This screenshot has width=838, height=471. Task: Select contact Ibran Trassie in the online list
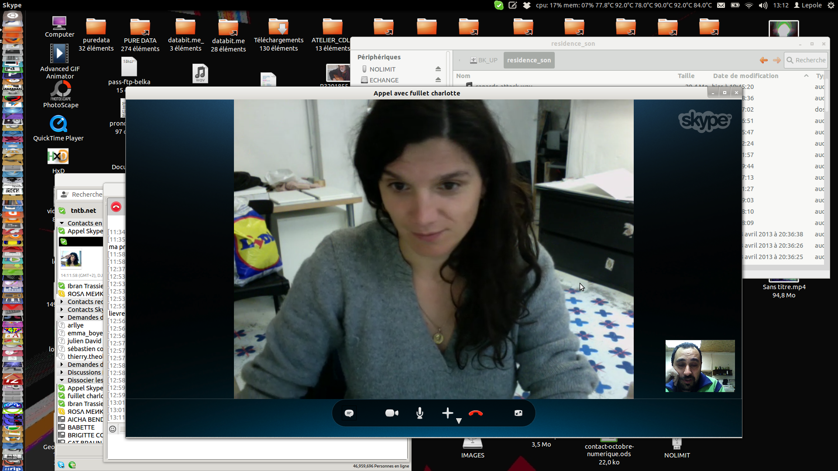(x=85, y=286)
